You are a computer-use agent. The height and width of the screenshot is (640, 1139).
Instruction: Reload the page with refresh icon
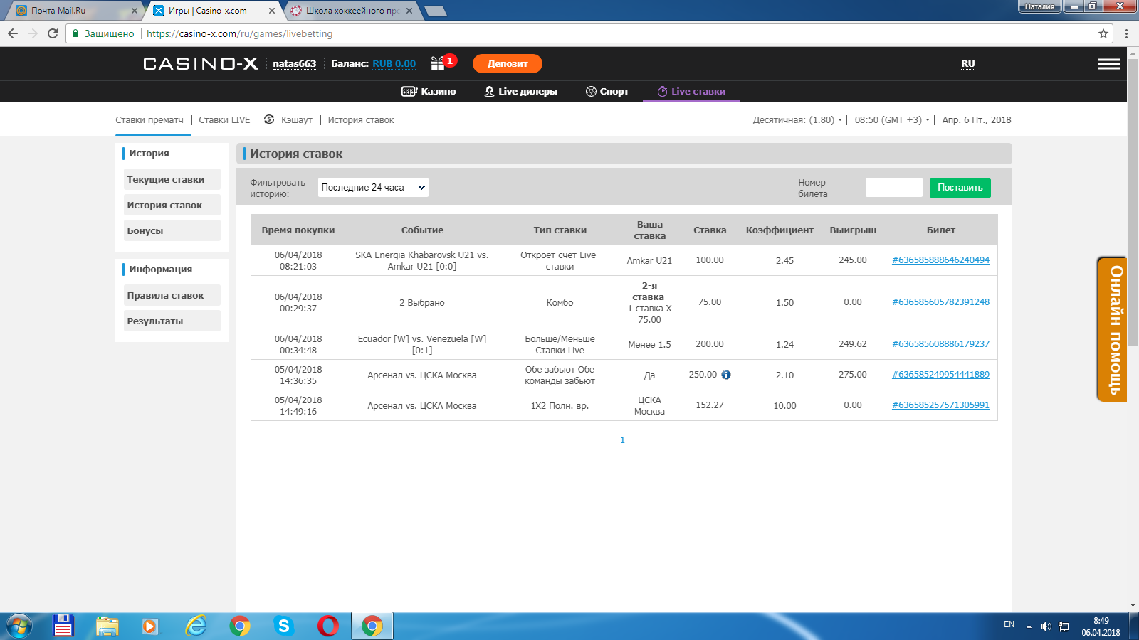click(x=53, y=33)
